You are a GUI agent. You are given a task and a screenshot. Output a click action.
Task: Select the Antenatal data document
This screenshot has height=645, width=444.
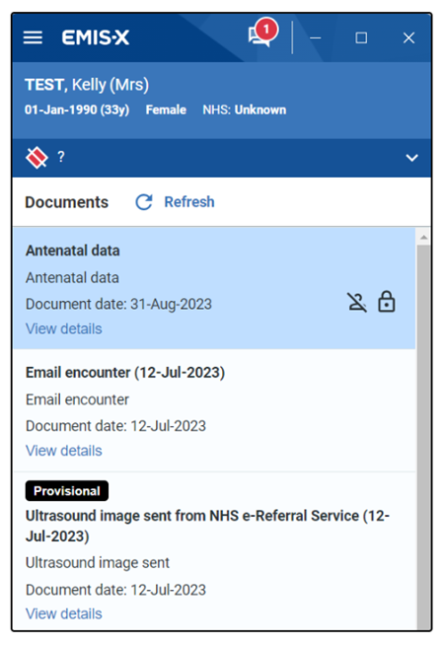pos(214,288)
